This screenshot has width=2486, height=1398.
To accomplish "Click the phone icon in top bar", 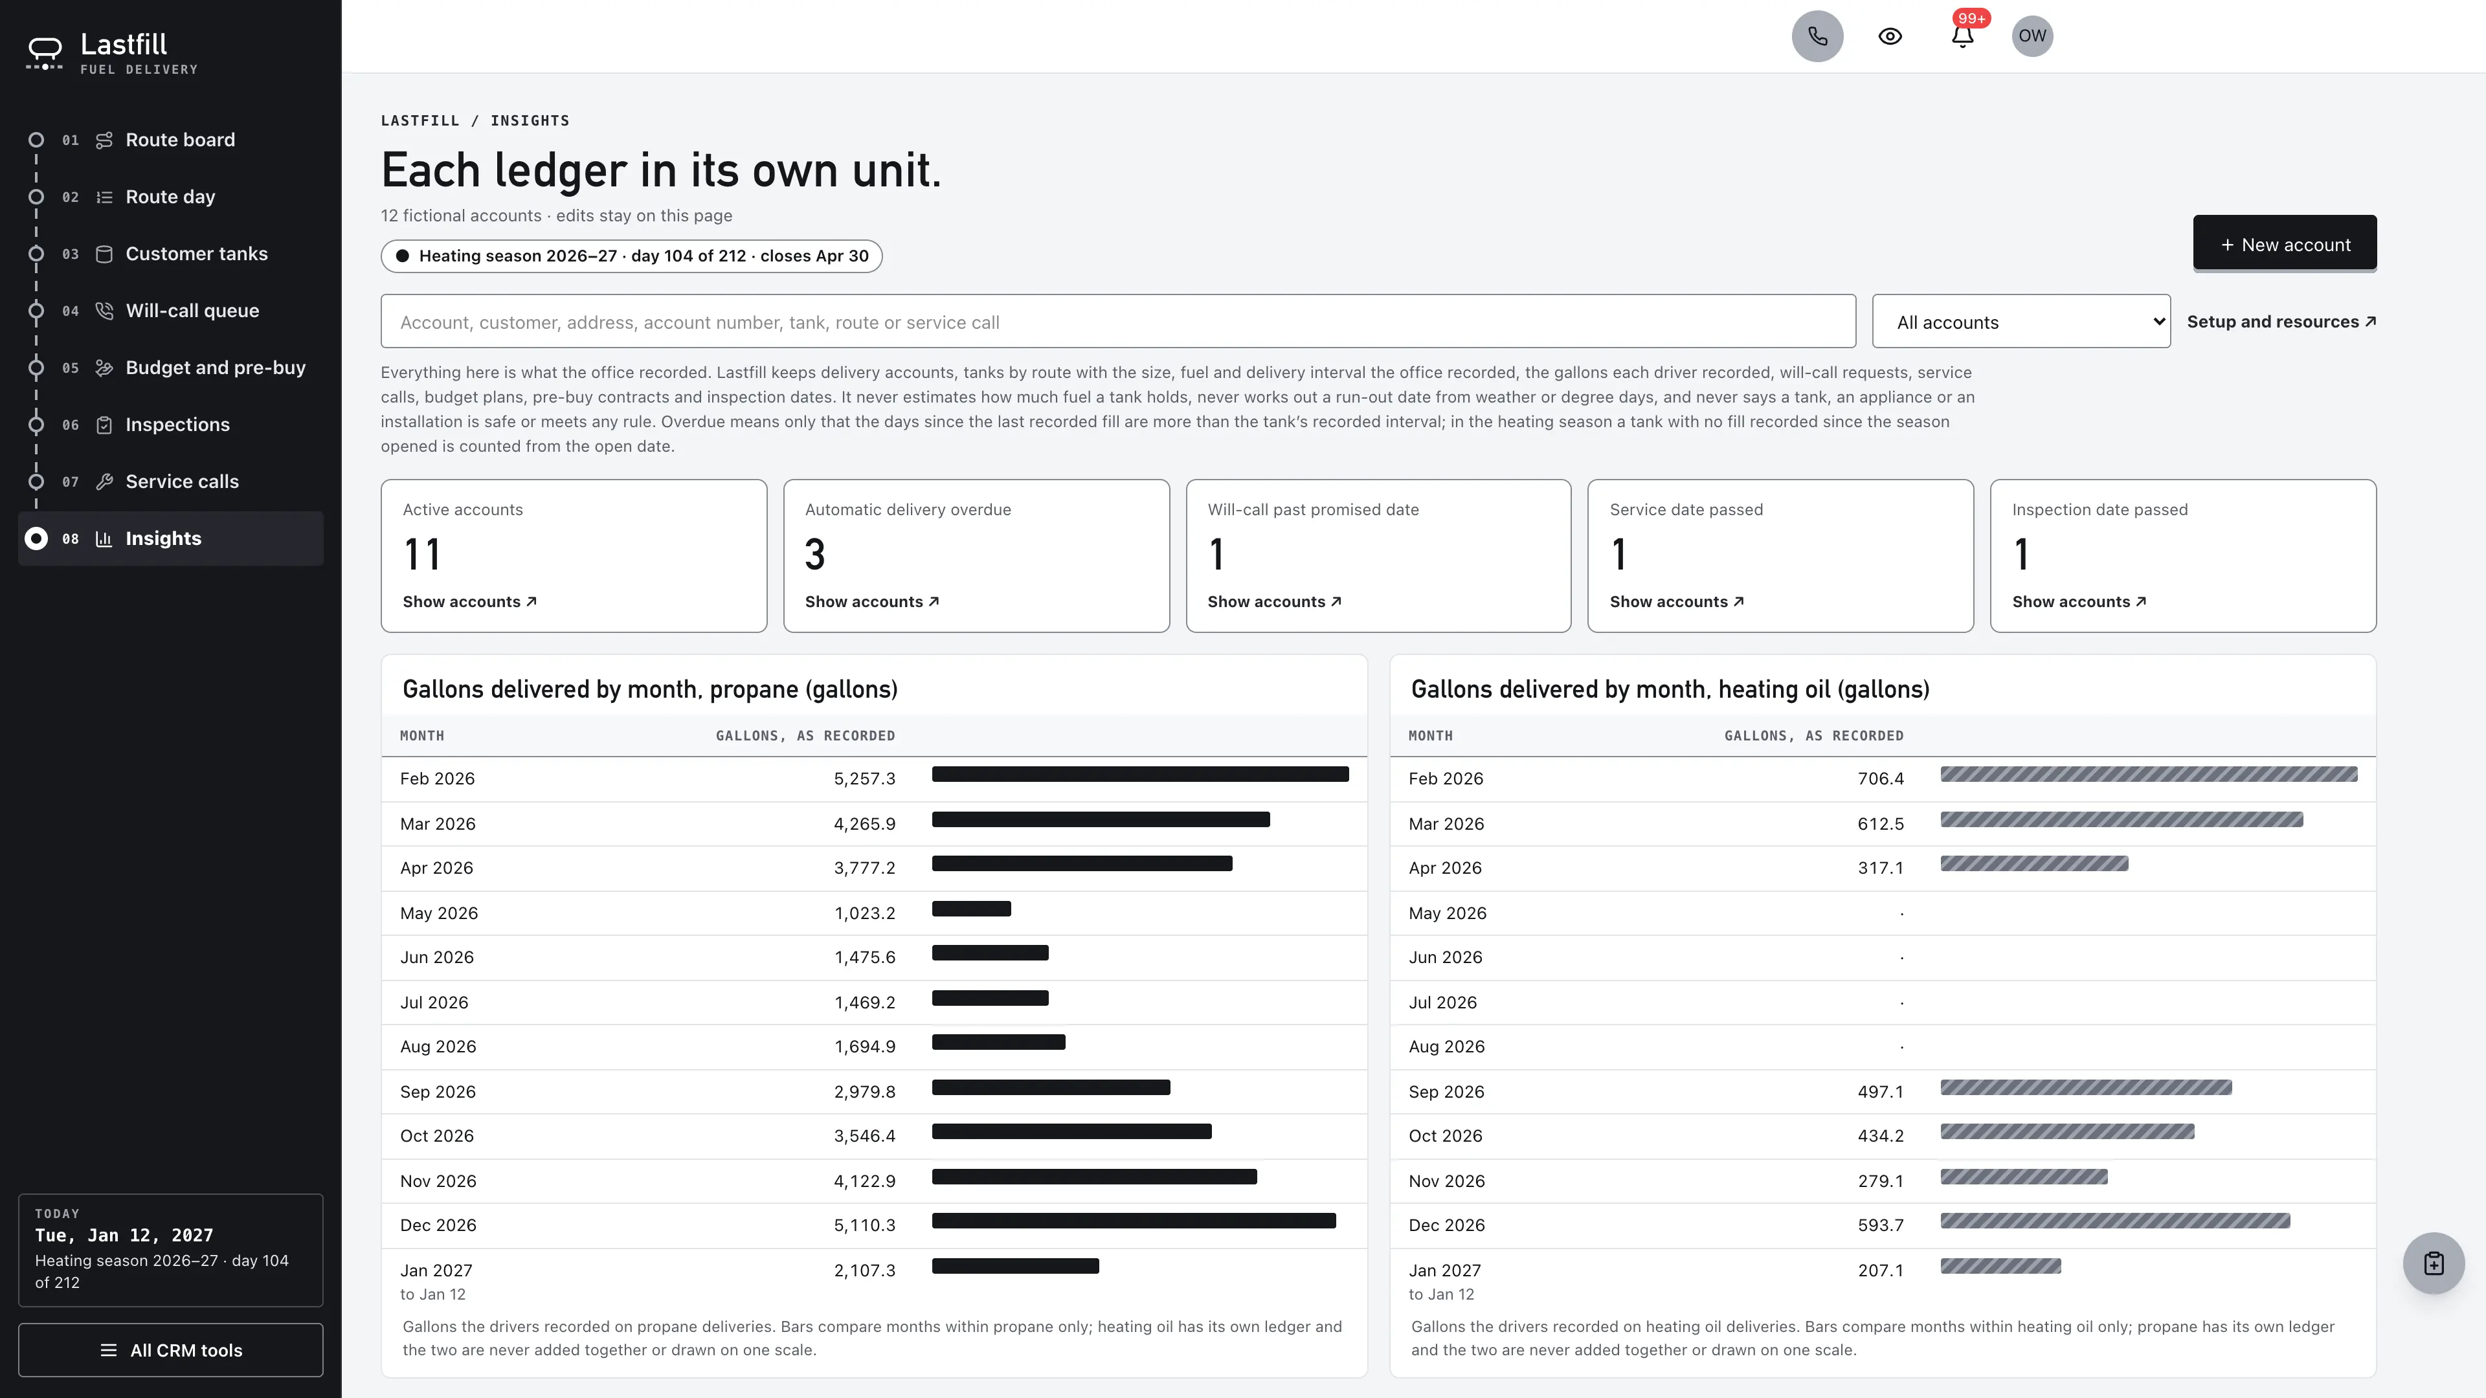I will tap(1817, 37).
